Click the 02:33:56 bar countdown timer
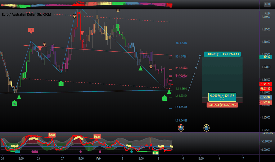This screenshot has width=275, height=162. 266,88
